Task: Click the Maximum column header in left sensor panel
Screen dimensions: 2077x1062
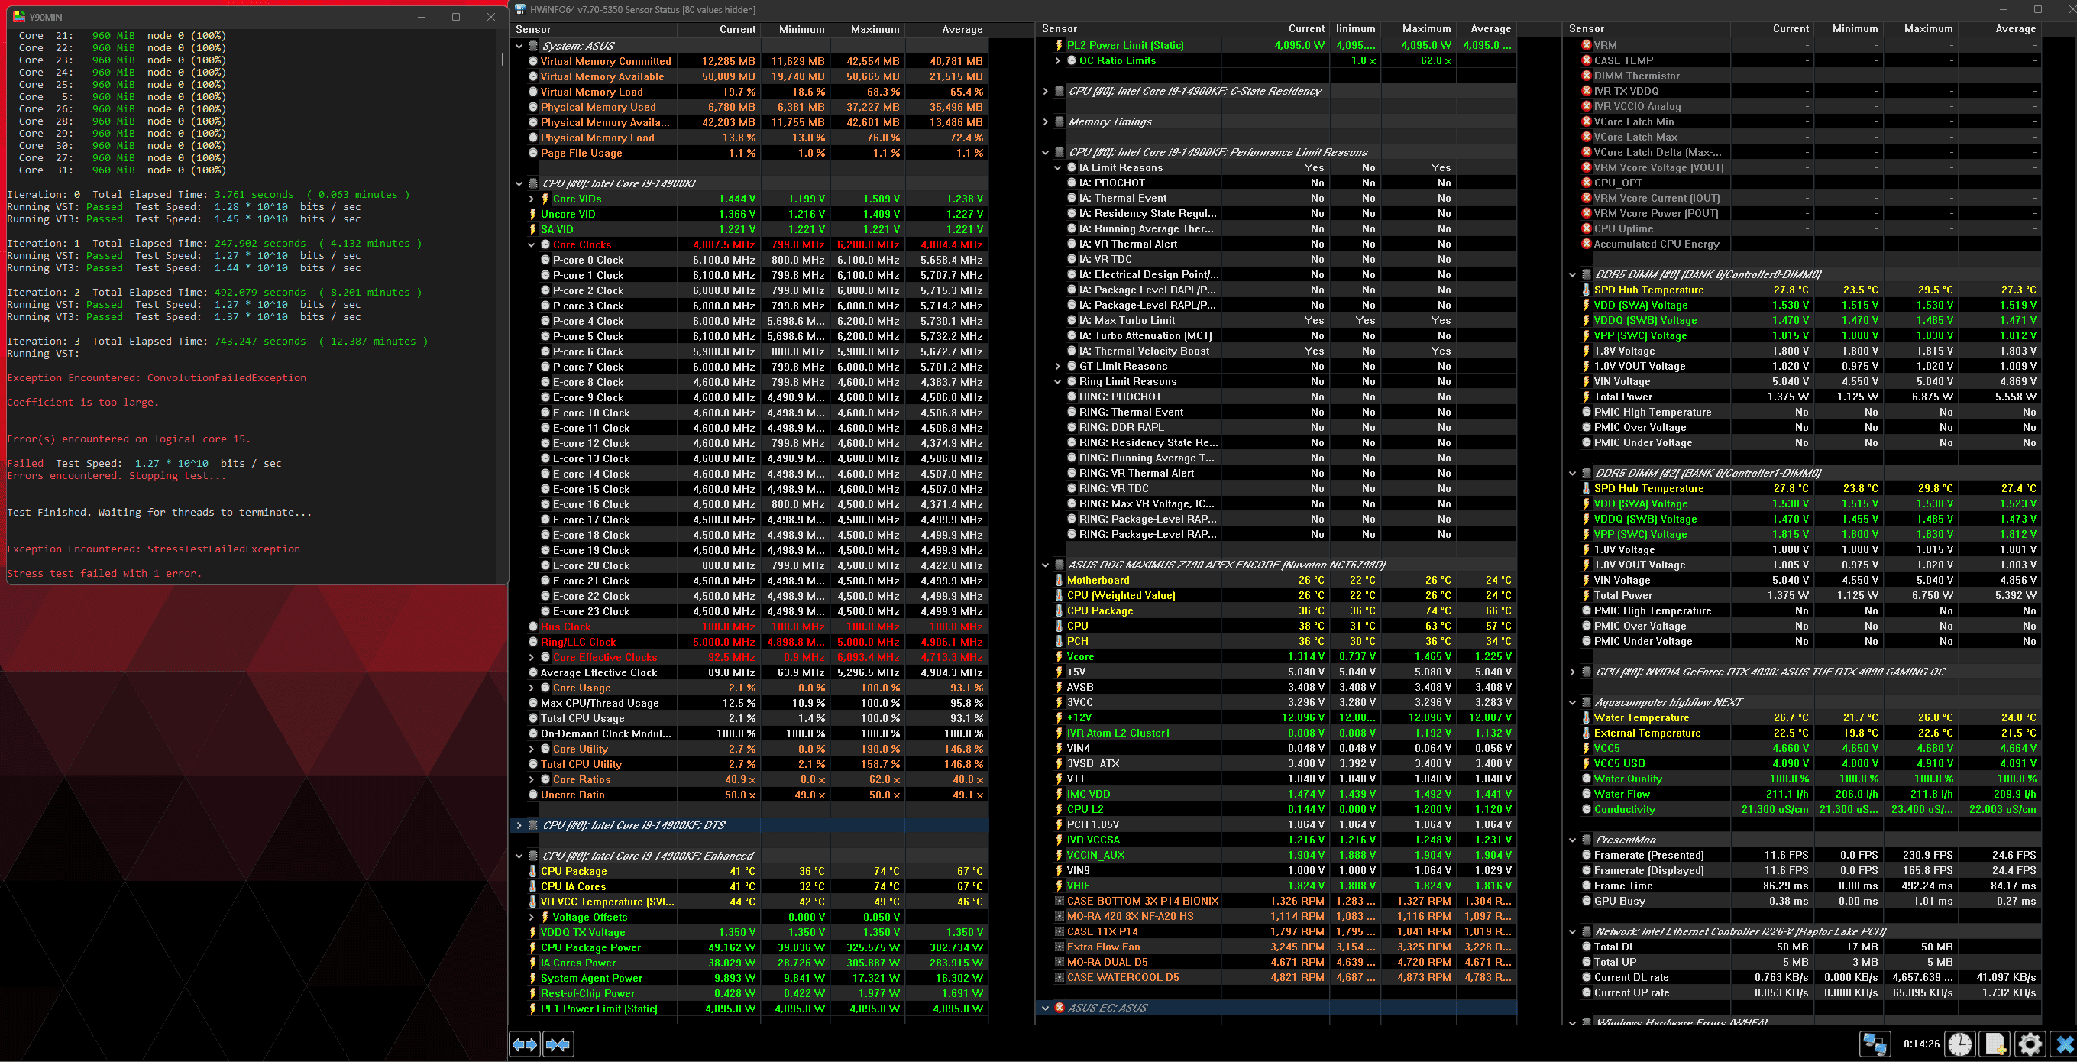Action: coord(867,29)
